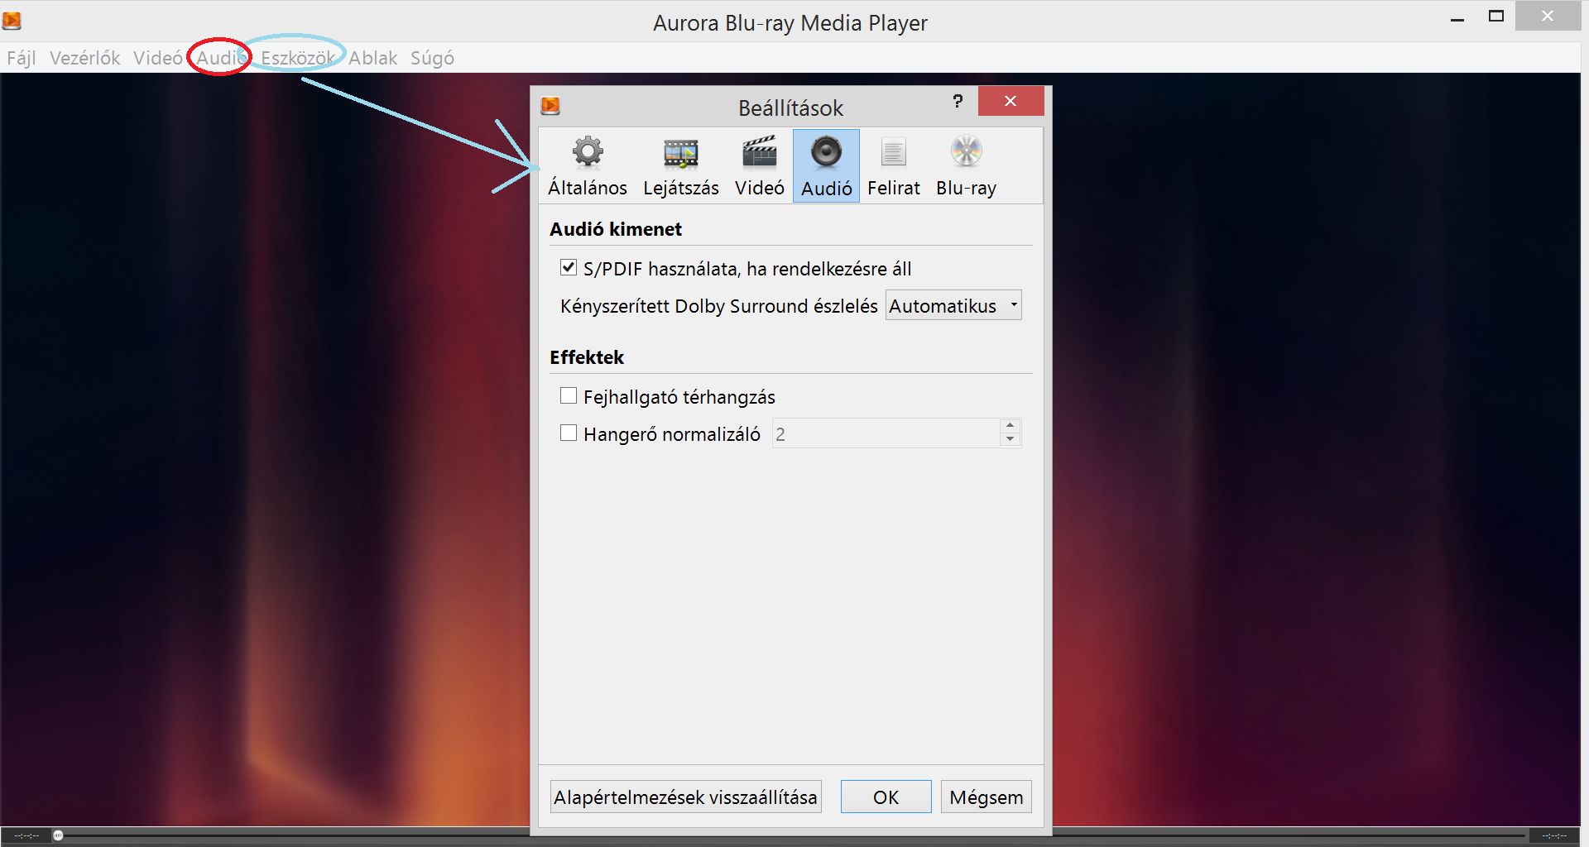Click the playback seek slider handle
The image size is (1589, 847).
58,835
